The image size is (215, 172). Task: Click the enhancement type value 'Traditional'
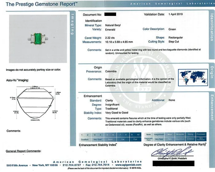(x=111, y=109)
